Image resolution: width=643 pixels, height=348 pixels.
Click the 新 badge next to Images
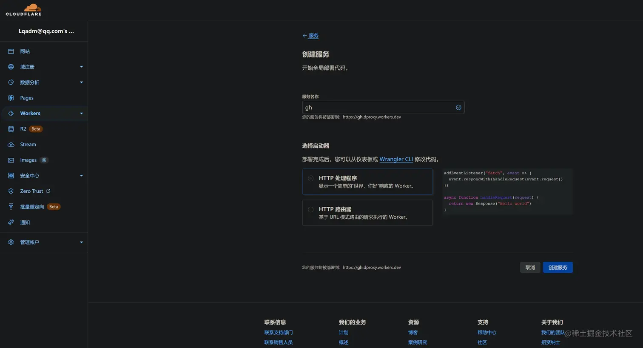(x=44, y=160)
